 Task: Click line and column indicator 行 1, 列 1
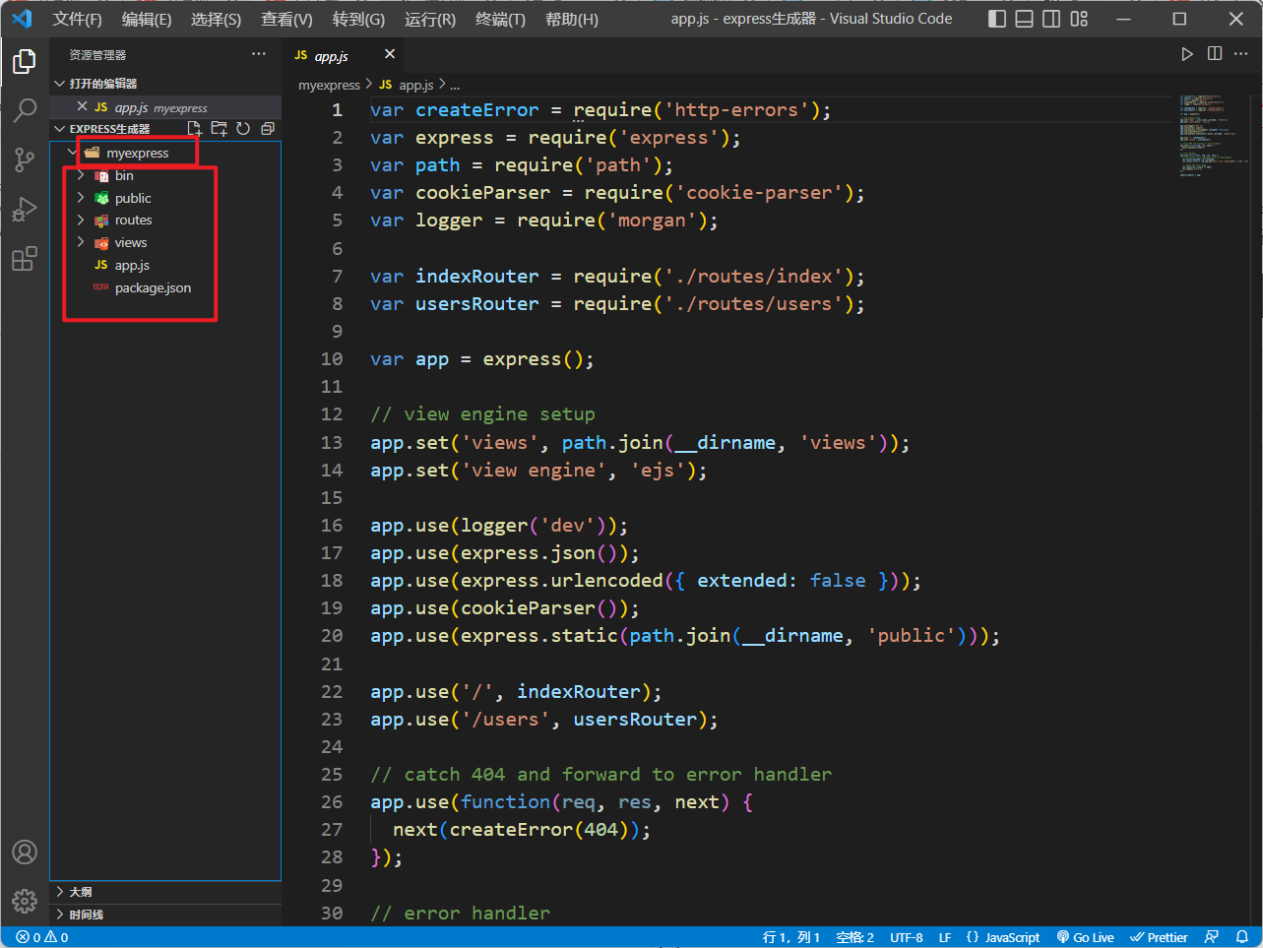(x=790, y=937)
